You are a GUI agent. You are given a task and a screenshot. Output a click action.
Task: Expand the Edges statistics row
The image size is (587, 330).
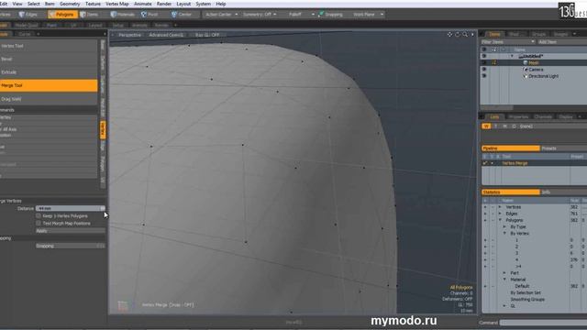pyautogui.click(x=500, y=214)
